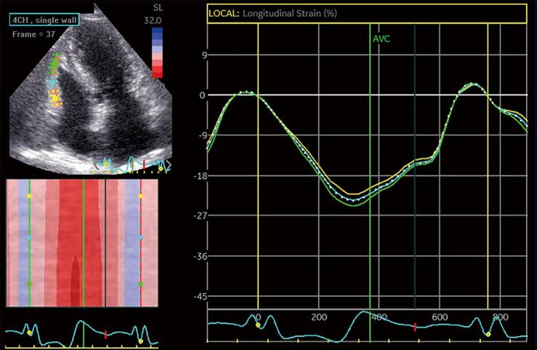Click the '200' time axis label

(x=319, y=317)
